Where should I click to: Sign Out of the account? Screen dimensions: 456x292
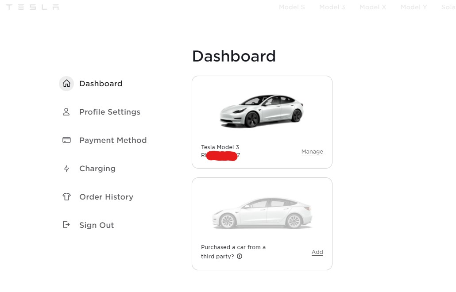point(97,225)
